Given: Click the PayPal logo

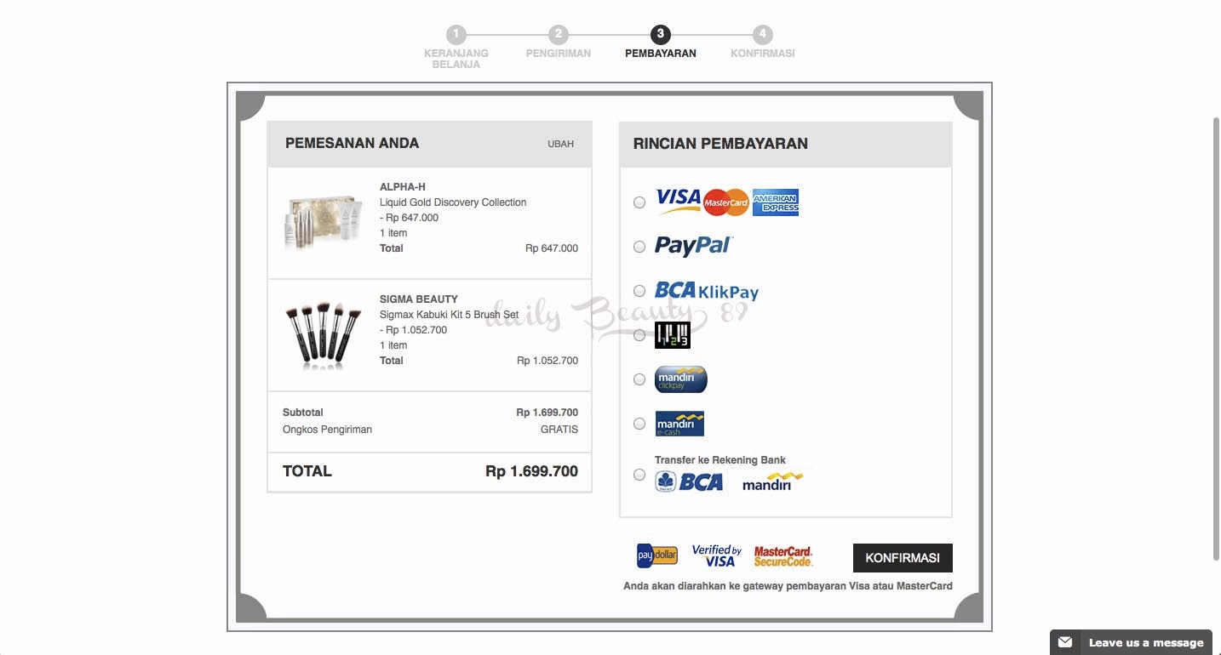Looking at the screenshot, I should pyautogui.click(x=693, y=247).
